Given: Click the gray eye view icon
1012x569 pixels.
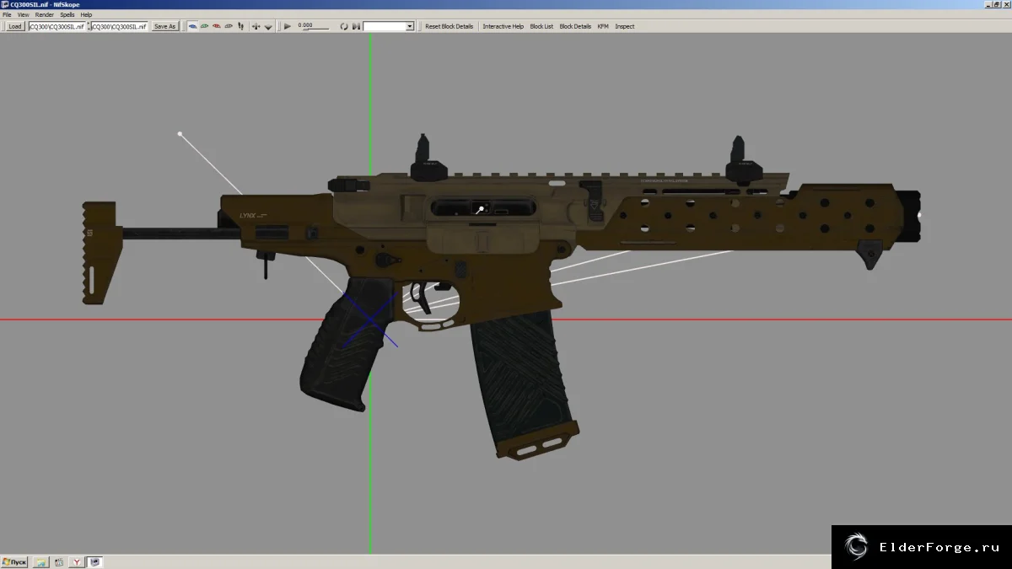Looking at the screenshot, I should pyautogui.click(x=229, y=26).
